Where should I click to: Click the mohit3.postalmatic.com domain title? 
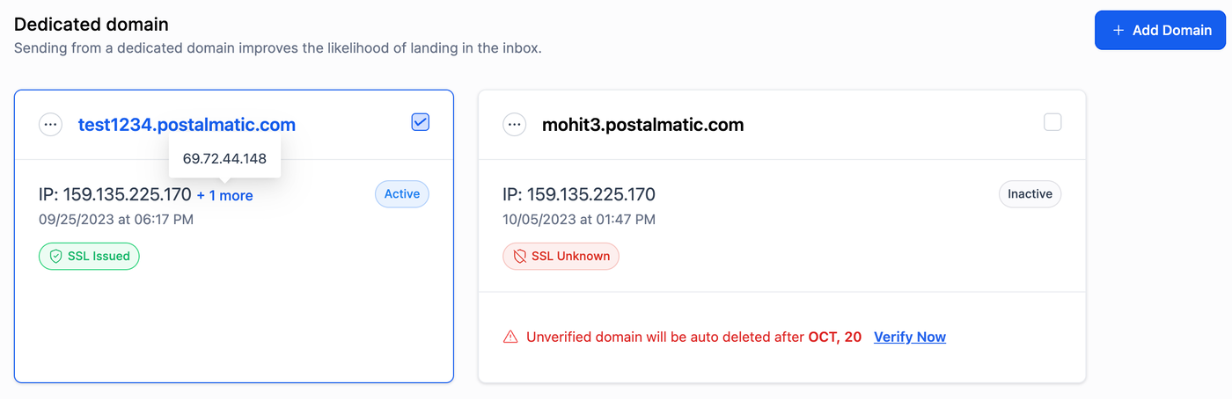pyautogui.click(x=642, y=125)
